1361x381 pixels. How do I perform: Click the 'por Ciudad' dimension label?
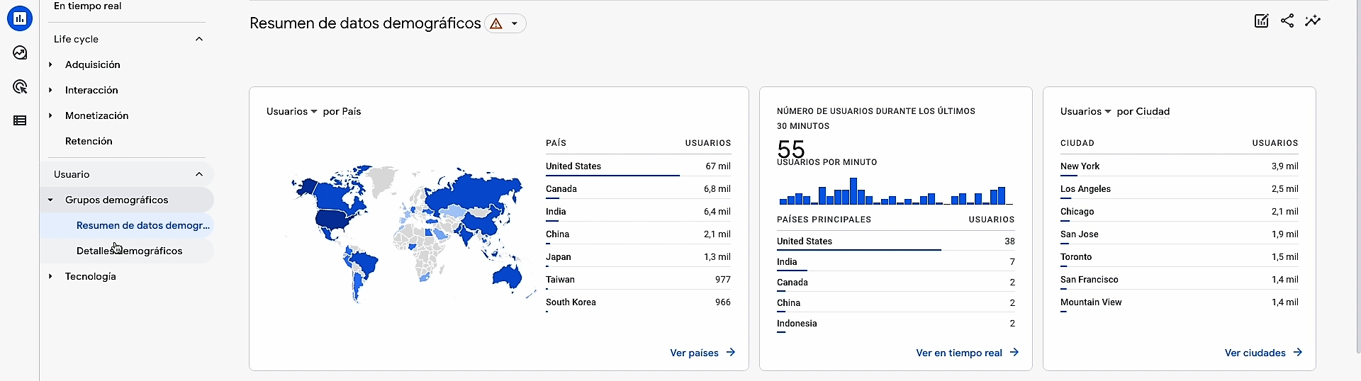click(1143, 111)
